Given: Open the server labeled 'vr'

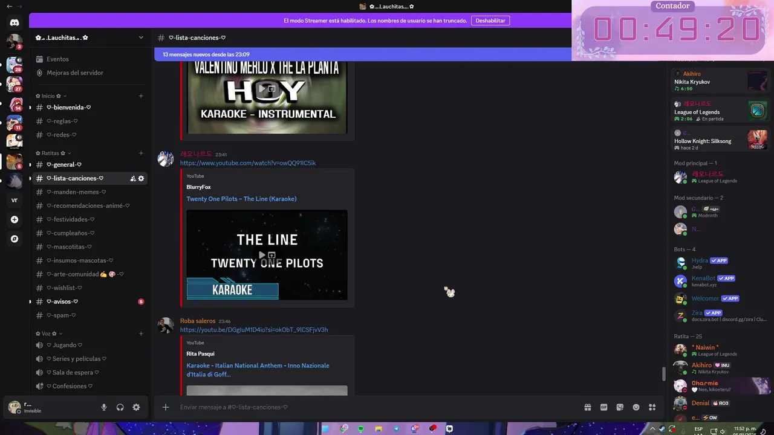Looking at the screenshot, I should pyautogui.click(x=15, y=200).
